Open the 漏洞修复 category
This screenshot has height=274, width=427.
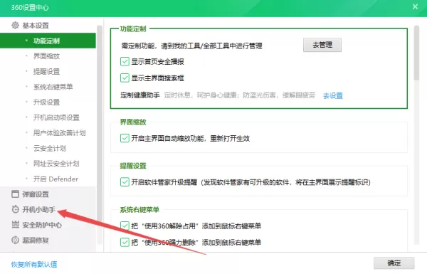click(36, 241)
